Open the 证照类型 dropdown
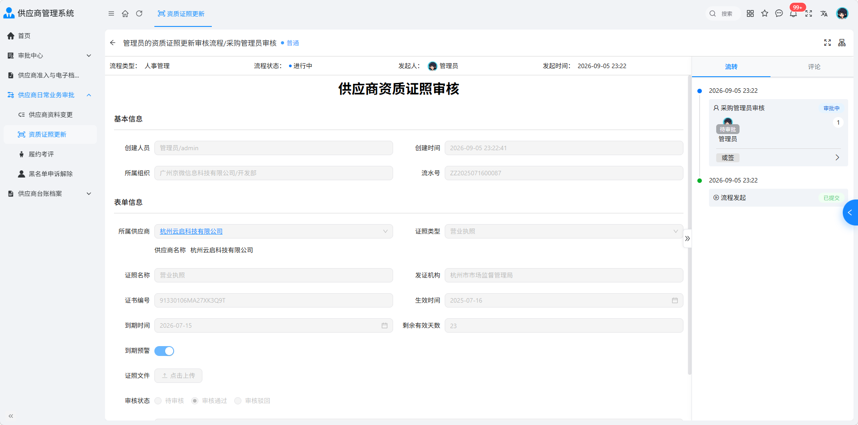 564,231
